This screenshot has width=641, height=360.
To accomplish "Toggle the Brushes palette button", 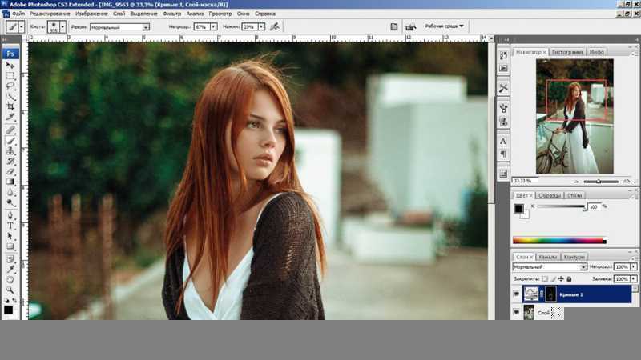I will pyautogui.click(x=393, y=27).
